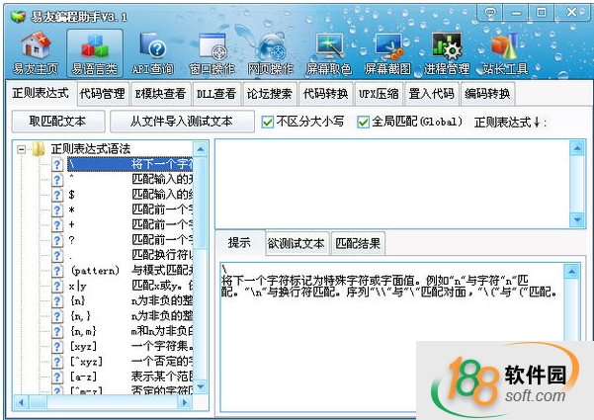Screen dimensions: 594x420
Task: Select the 易语言类 toolbar icon
Action: (x=95, y=53)
